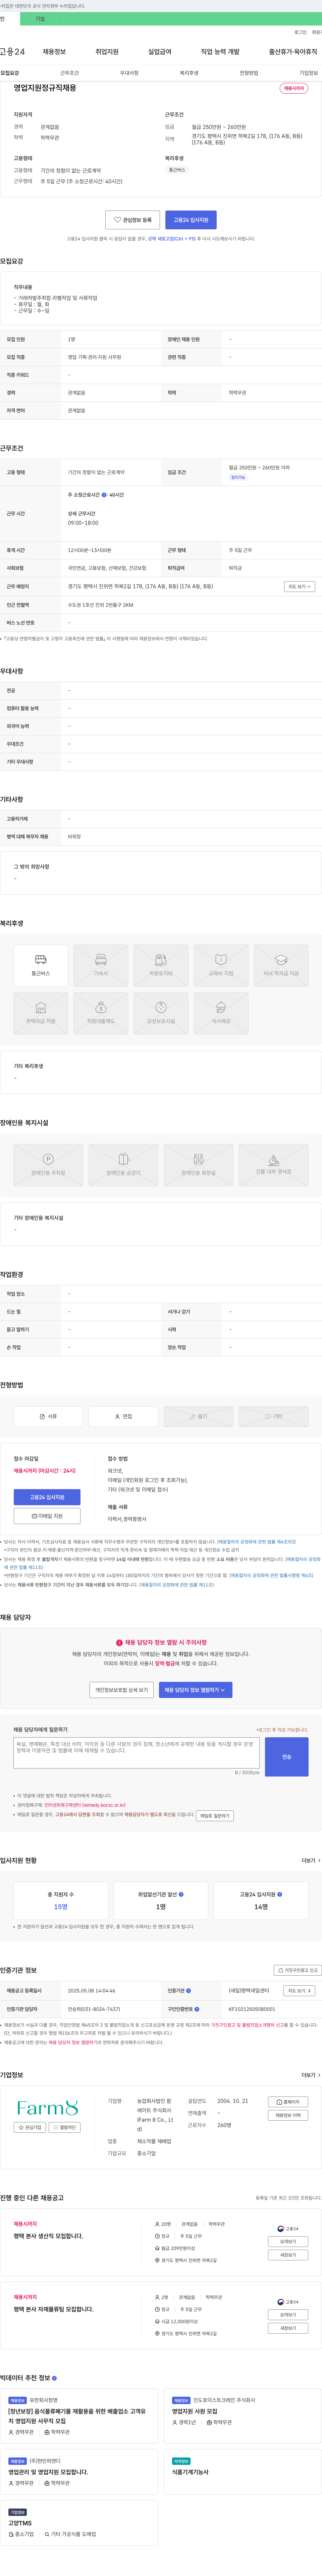Image resolution: width=322 pixels, height=2576 pixels.
Task: Click 개인정보보호법 상세 보기 button
Action: tap(122, 1690)
